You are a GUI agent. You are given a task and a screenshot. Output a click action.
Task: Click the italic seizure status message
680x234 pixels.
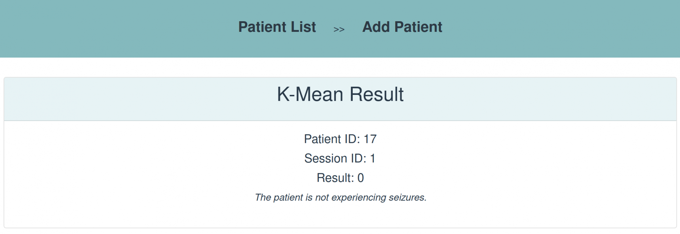[340, 198]
